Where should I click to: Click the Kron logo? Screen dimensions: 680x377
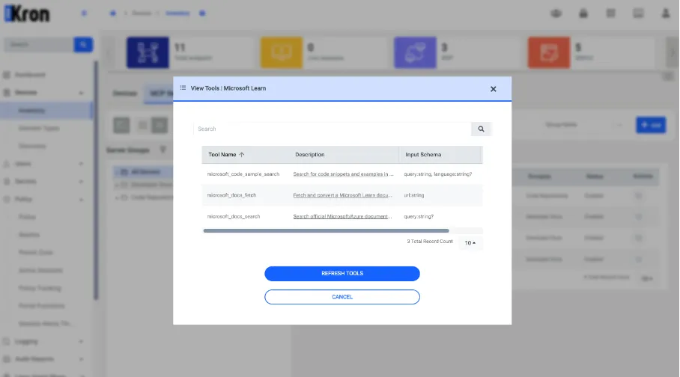tap(27, 14)
